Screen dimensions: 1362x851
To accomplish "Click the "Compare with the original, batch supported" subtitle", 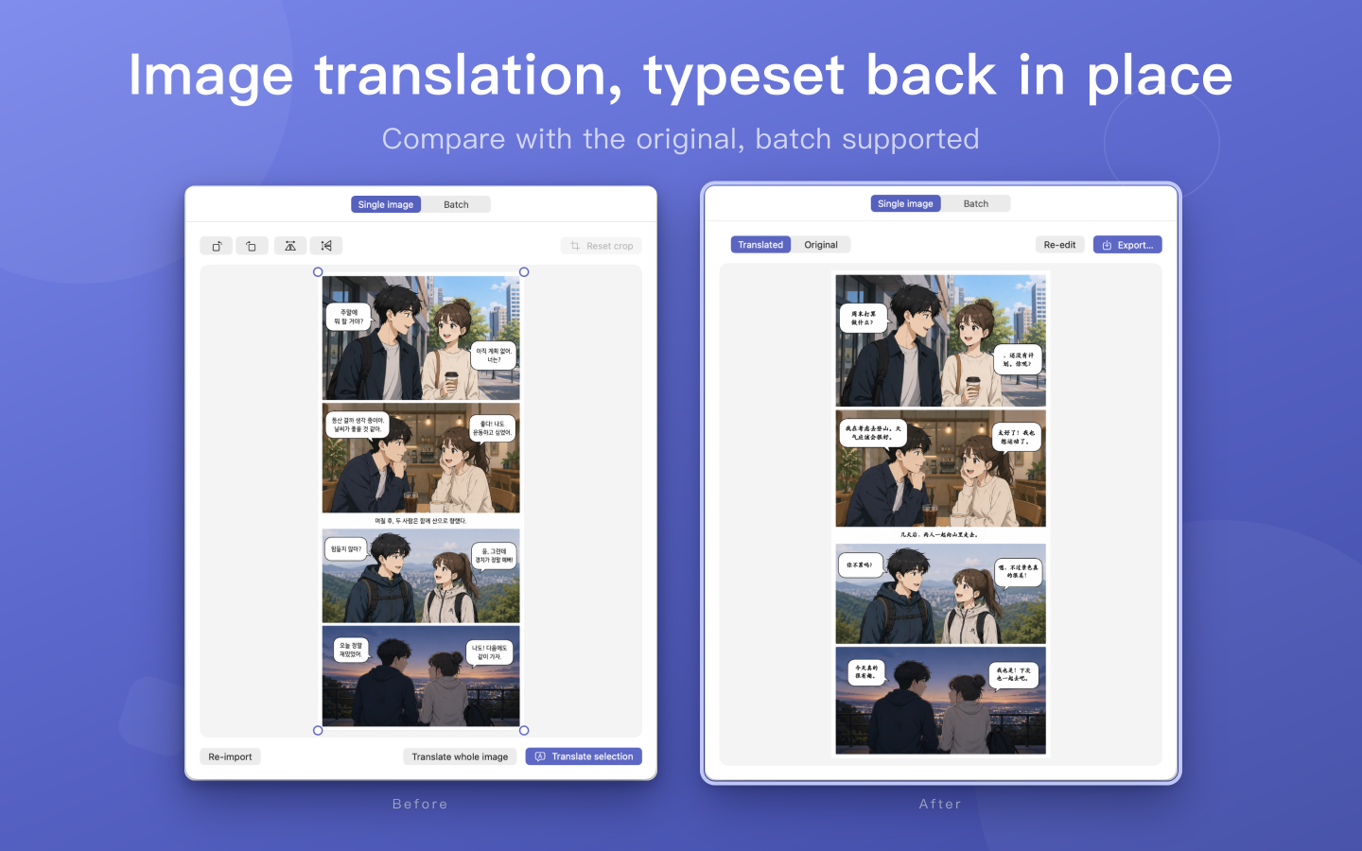I will click(x=681, y=139).
